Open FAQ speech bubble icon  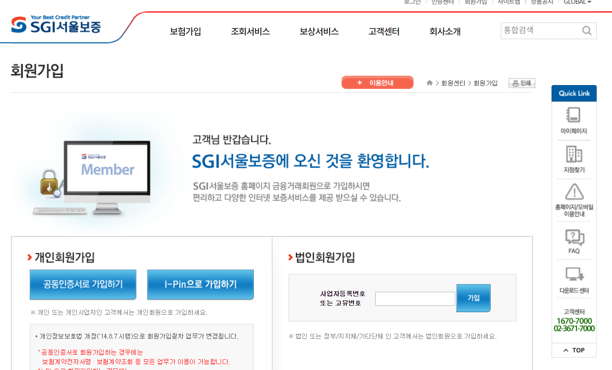574,237
